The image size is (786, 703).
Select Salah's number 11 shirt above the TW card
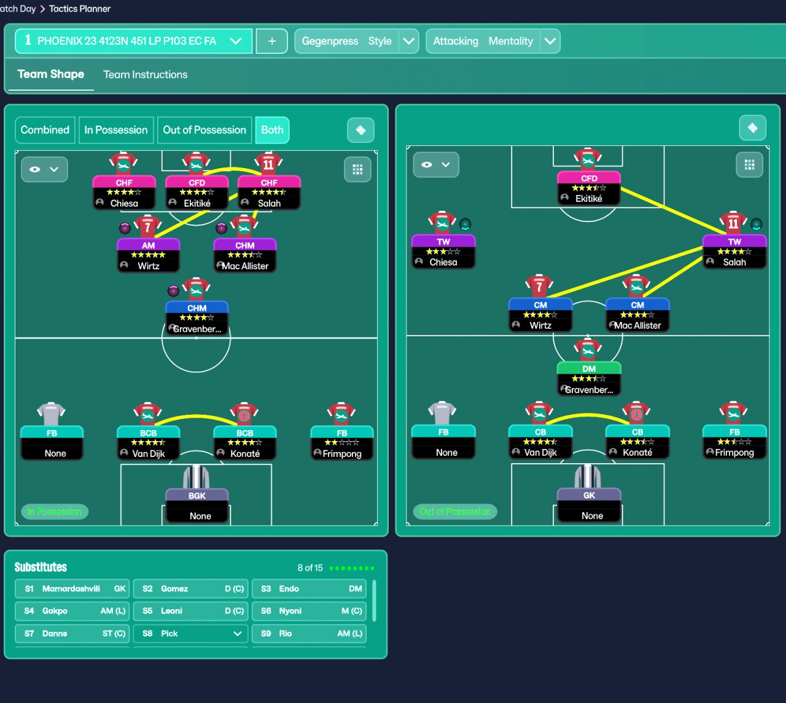(734, 223)
